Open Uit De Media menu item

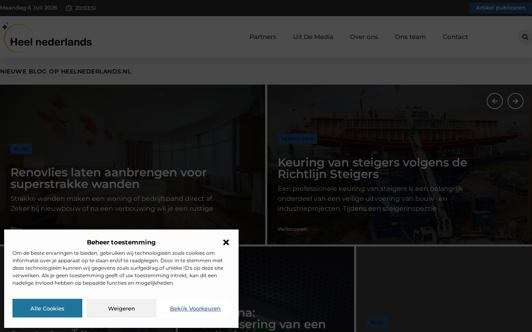(313, 37)
